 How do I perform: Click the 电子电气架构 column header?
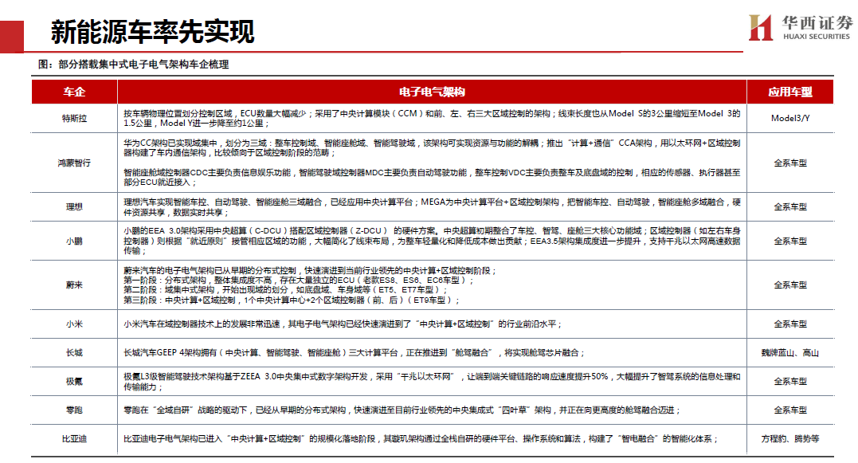(x=432, y=92)
